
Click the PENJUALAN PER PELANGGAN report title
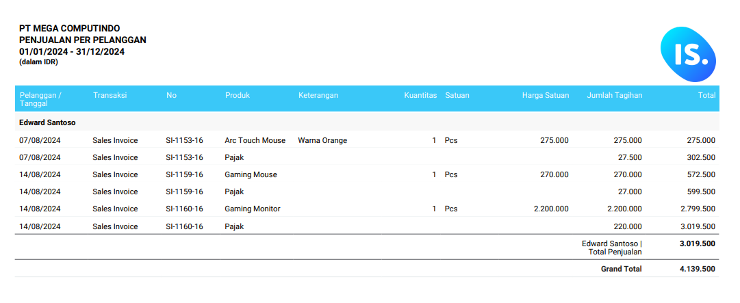pos(82,40)
